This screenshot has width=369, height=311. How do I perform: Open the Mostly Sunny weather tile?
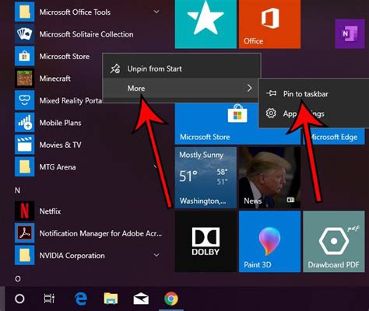[x=206, y=177]
